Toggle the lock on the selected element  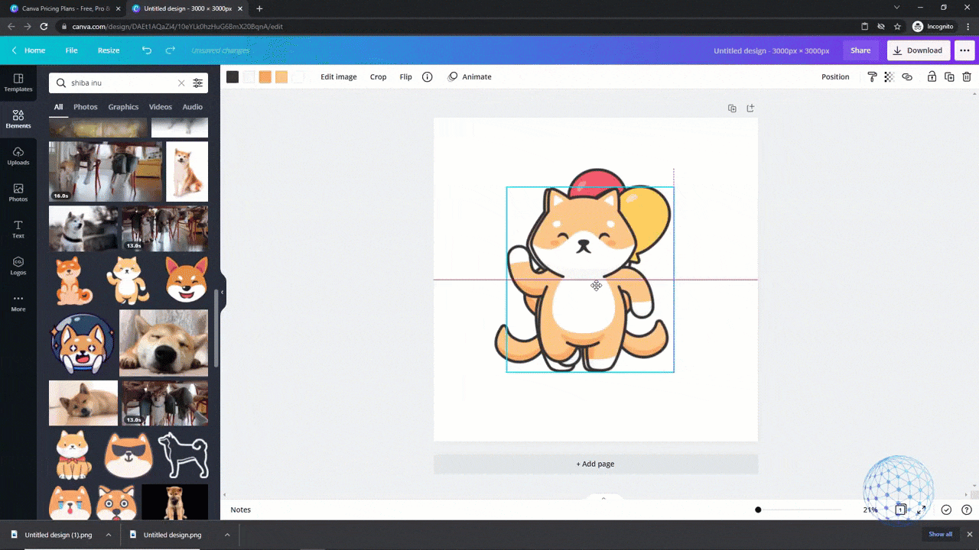(932, 77)
